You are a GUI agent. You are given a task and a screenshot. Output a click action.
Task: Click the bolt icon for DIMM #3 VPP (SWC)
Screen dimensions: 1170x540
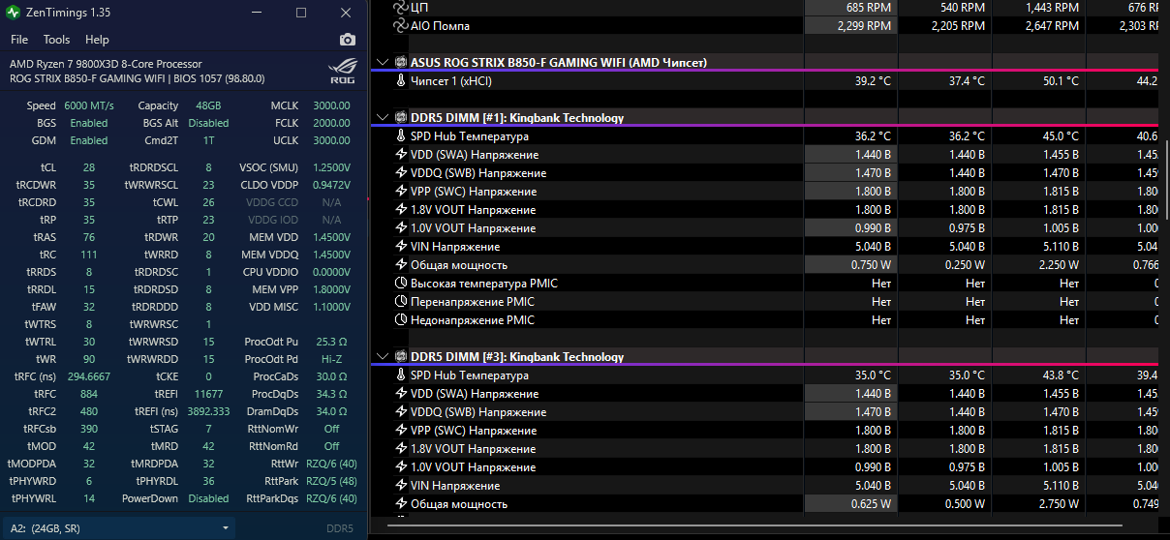401,431
